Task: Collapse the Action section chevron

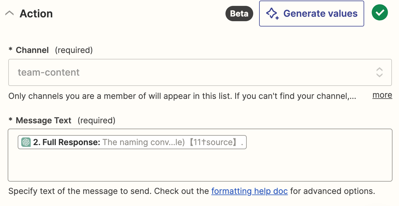Action: (x=9, y=14)
